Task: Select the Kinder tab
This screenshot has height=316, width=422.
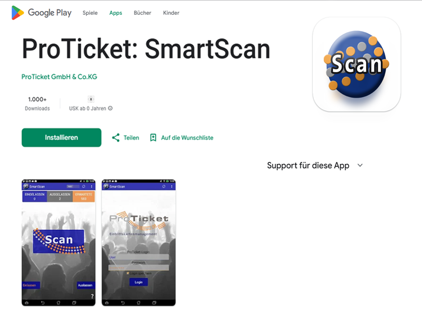Action: point(171,13)
